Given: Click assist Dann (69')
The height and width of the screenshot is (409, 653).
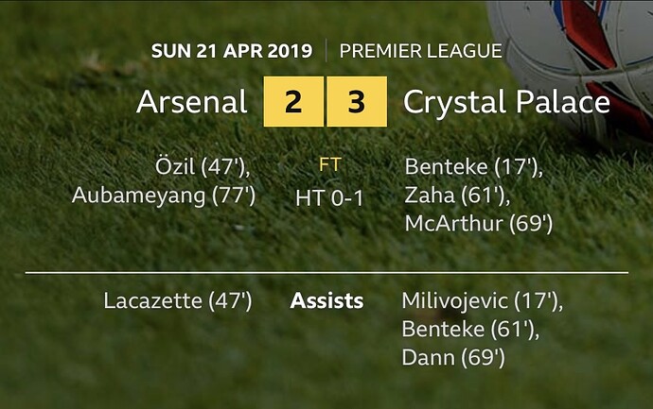Looking at the screenshot, I should (453, 358).
